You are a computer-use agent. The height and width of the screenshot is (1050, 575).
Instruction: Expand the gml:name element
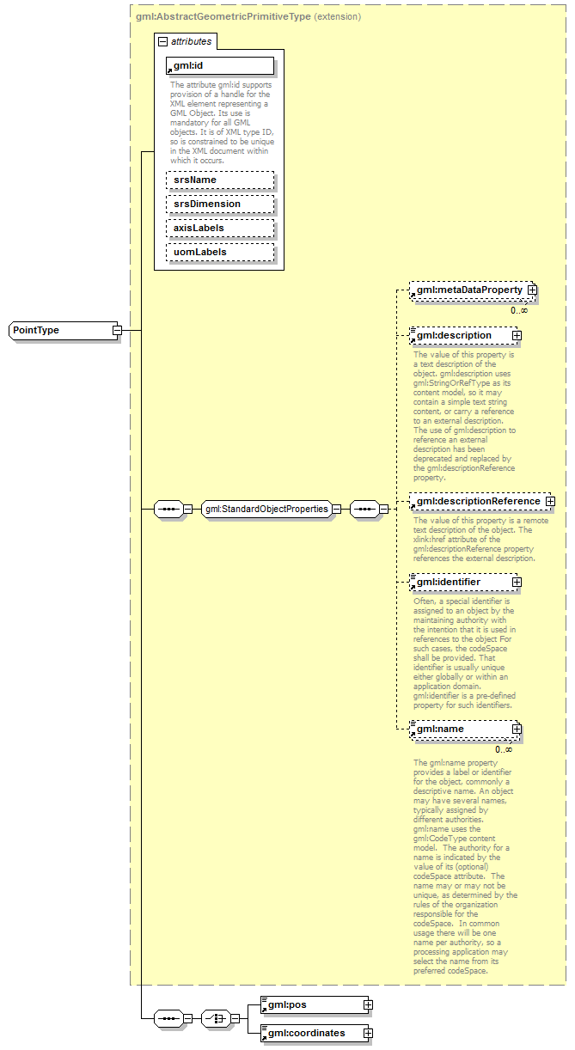[517, 729]
